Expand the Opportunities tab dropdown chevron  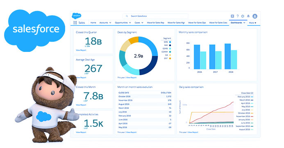tap(130, 23)
